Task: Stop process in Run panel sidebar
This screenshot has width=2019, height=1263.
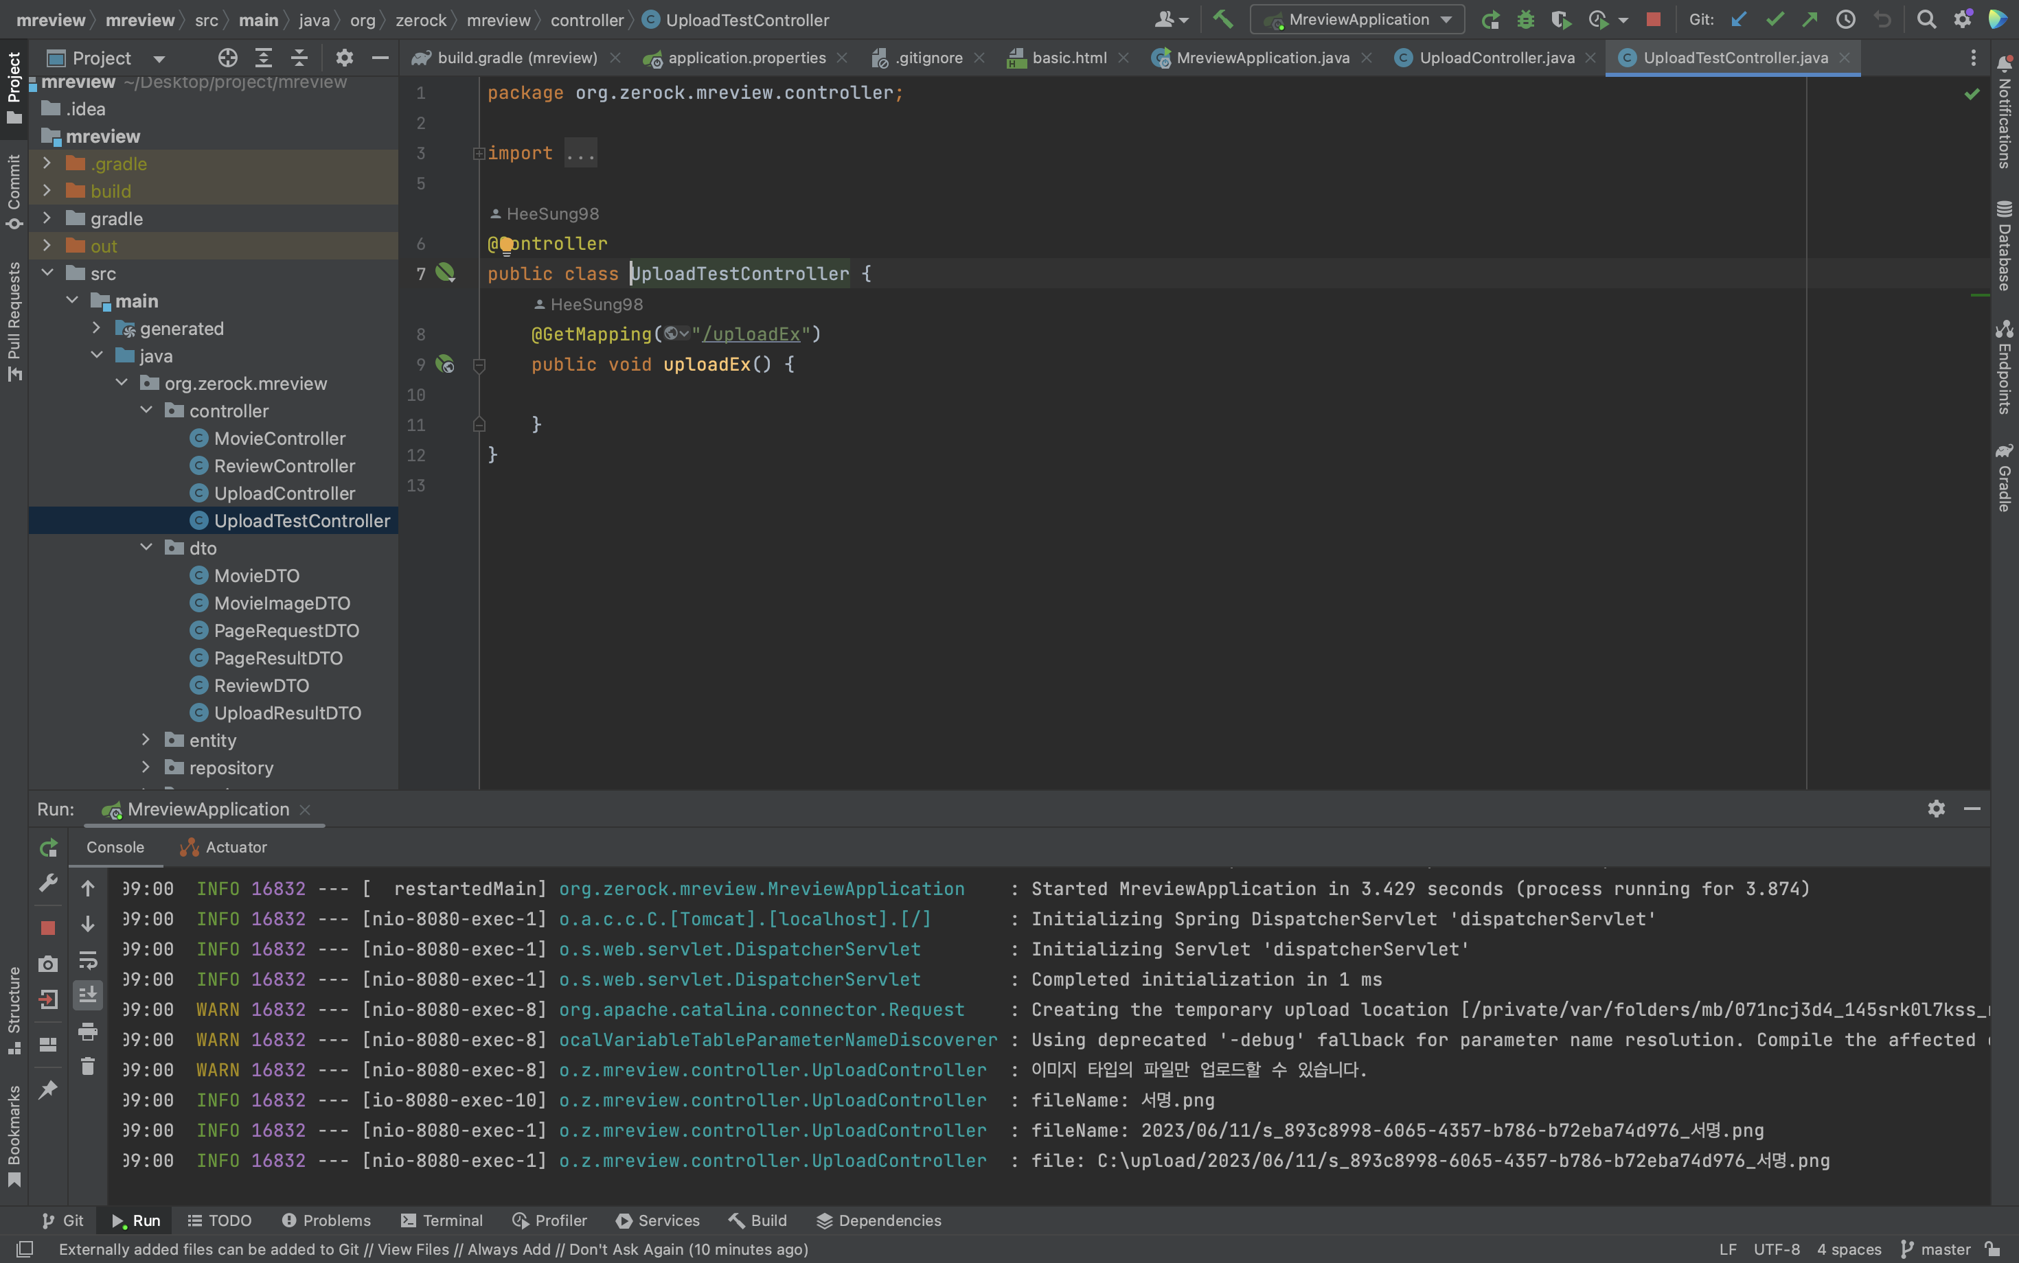Action: click(x=49, y=927)
